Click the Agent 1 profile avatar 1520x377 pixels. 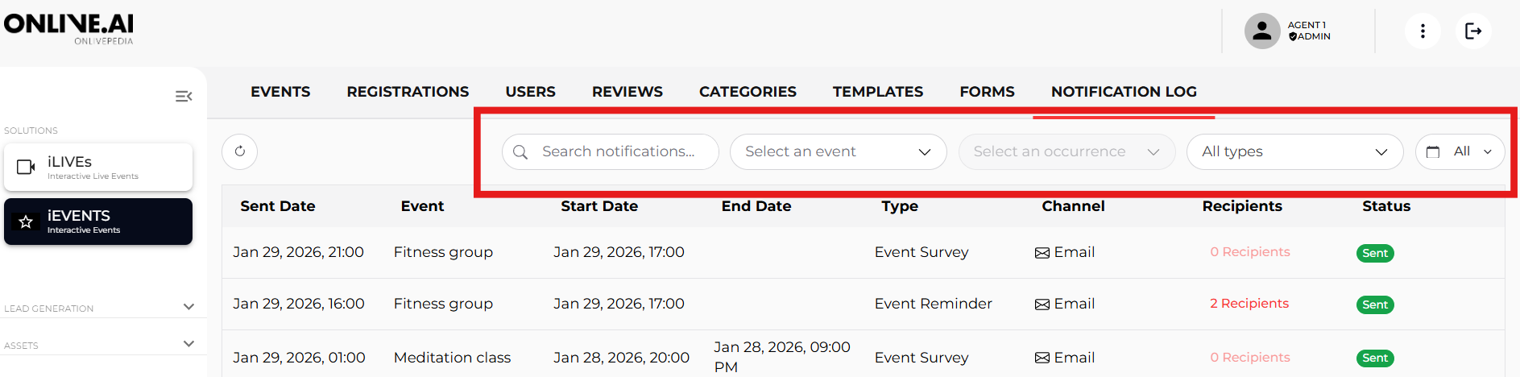click(x=1262, y=31)
